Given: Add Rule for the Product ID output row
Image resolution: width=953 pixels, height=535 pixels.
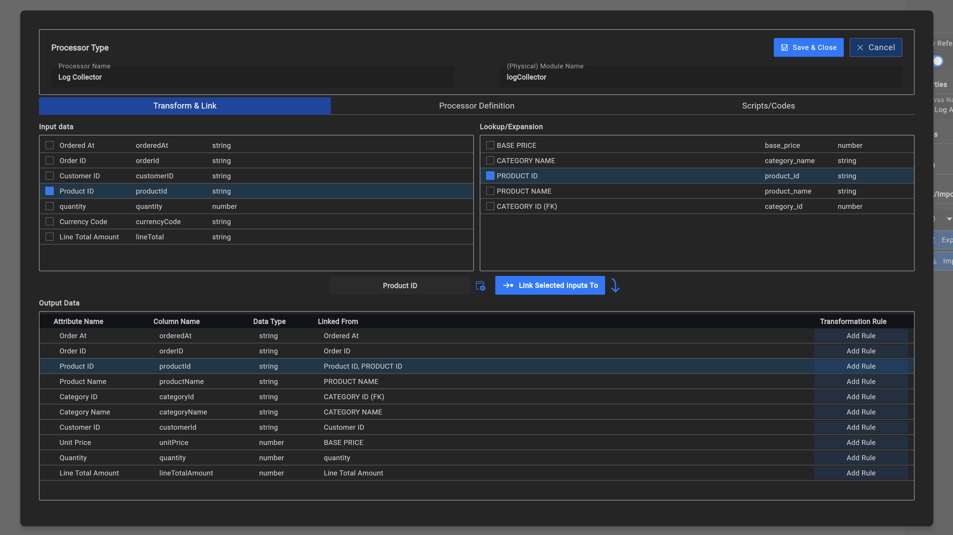Looking at the screenshot, I should tap(861, 366).
